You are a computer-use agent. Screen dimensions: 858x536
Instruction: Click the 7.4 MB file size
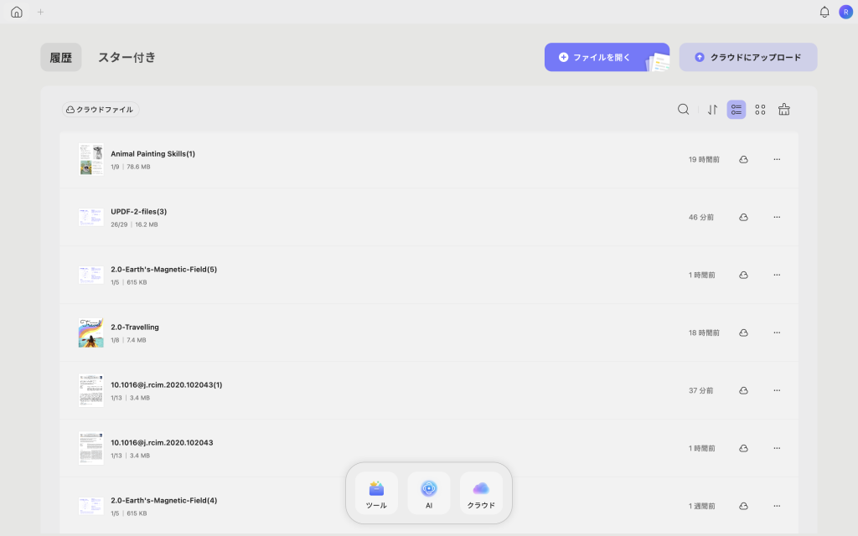137,340
